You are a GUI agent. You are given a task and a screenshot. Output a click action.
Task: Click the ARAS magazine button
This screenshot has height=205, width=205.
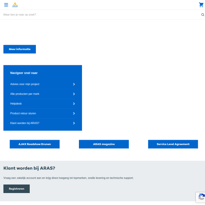point(104,144)
